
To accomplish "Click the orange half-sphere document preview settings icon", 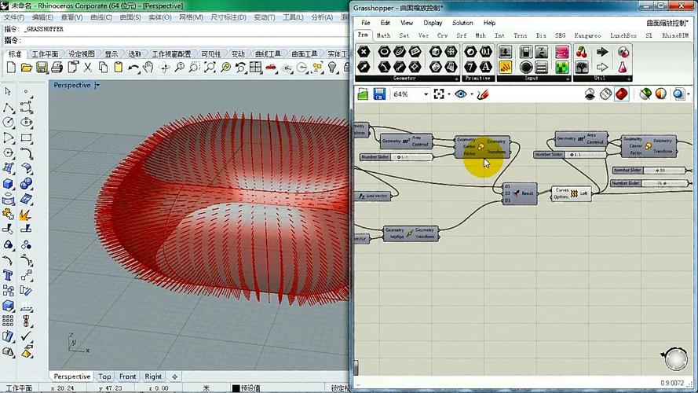I will point(660,94).
